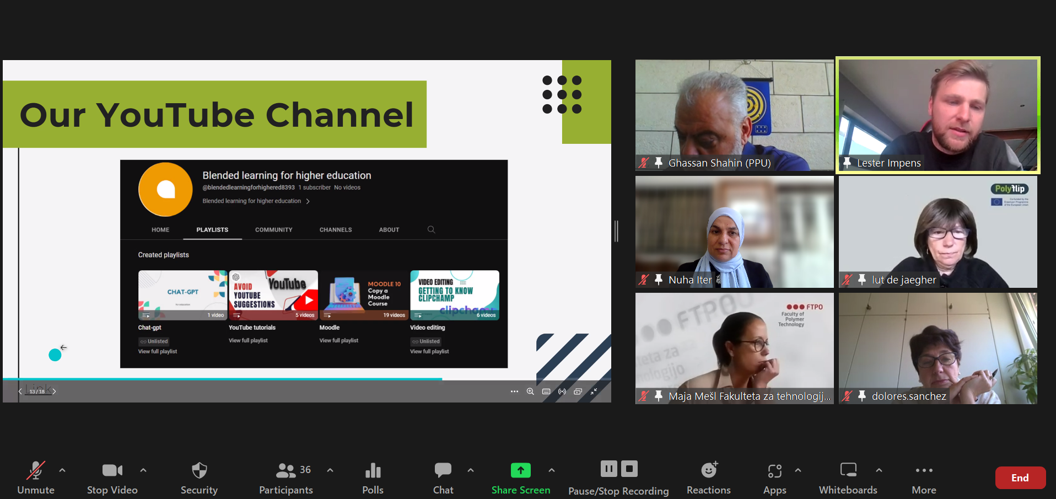Stop the video camera
Image resolution: width=1056 pixels, height=499 pixels.
tap(112, 478)
